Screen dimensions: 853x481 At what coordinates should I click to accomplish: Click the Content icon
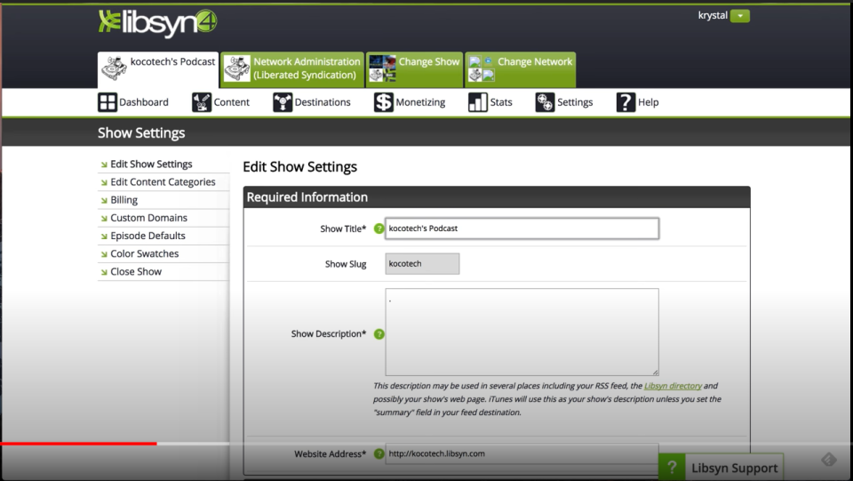pyautogui.click(x=202, y=102)
